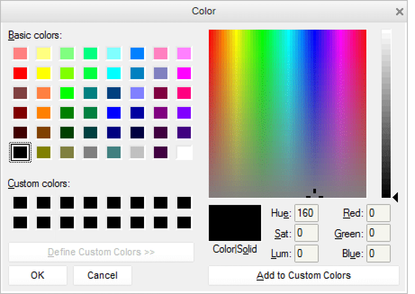Click Add to Custom Colors button
Screen dimensions: 415x294
[x=303, y=275]
